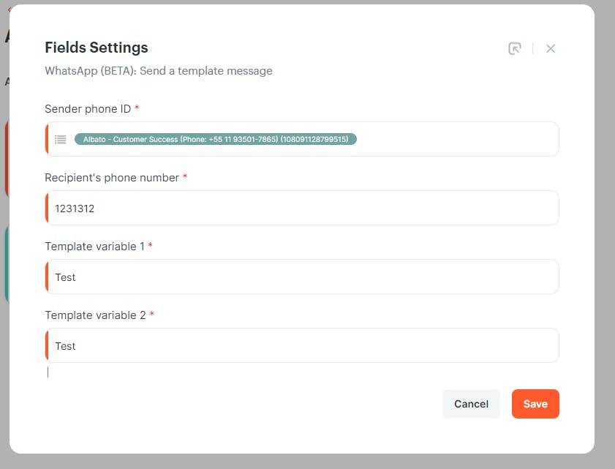Click the Fields Settings heading

[x=97, y=48]
